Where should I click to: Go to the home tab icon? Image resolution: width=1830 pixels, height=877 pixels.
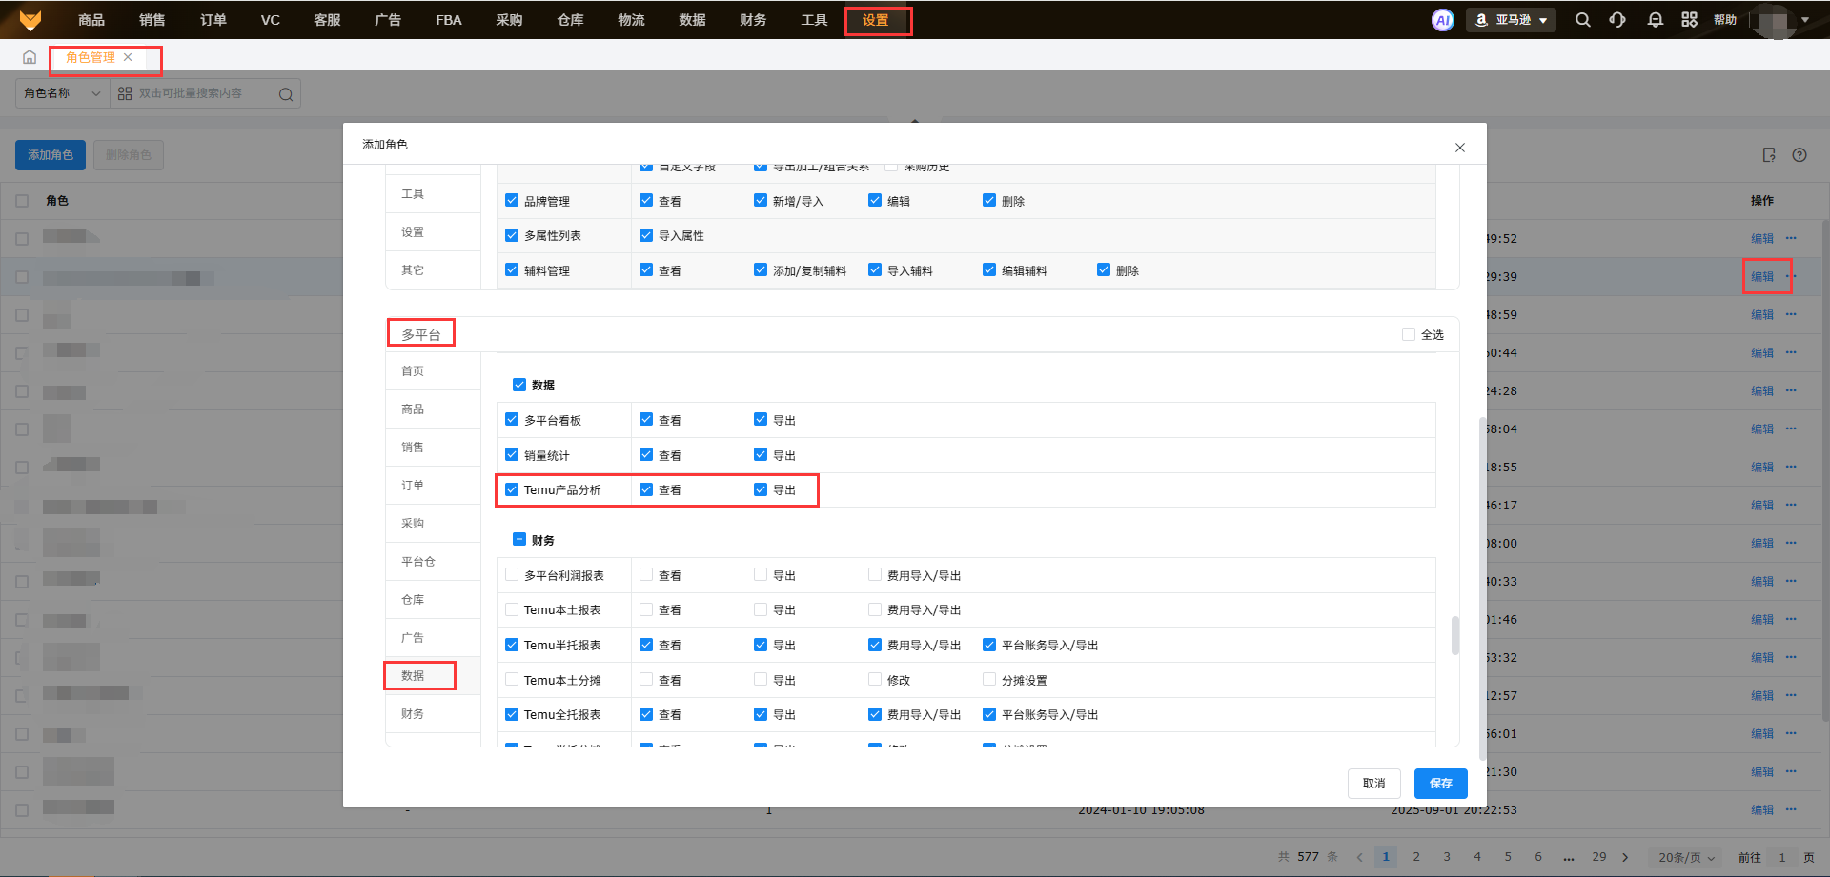30,57
